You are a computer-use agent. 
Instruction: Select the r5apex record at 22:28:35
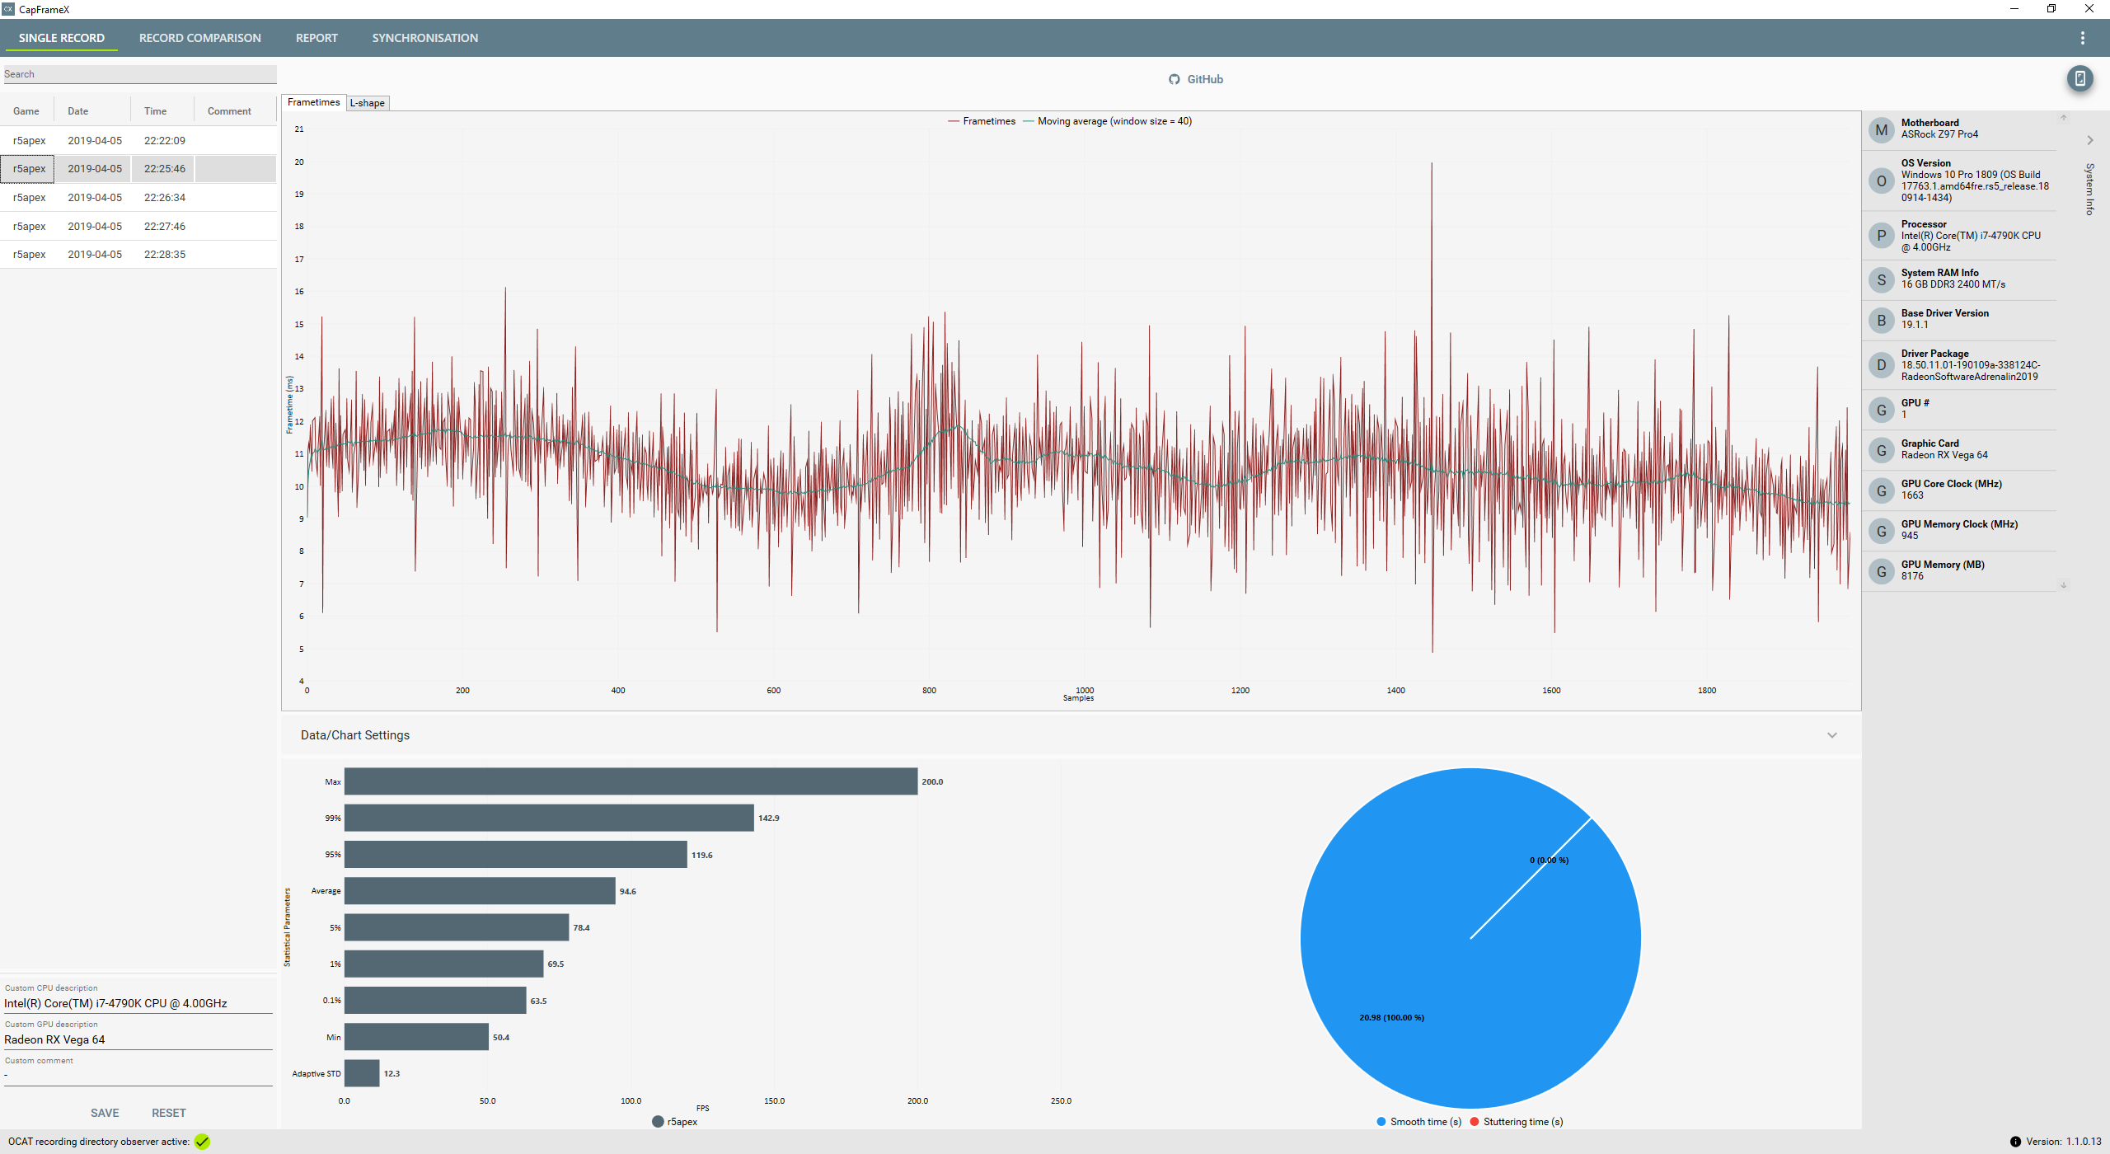138,255
